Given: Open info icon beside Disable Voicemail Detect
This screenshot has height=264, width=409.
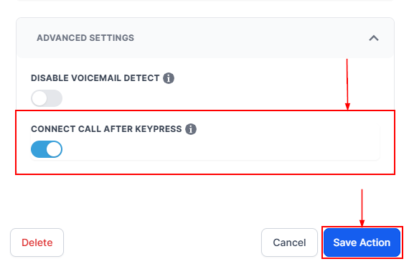Looking at the screenshot, I should (x=169, y=78).
